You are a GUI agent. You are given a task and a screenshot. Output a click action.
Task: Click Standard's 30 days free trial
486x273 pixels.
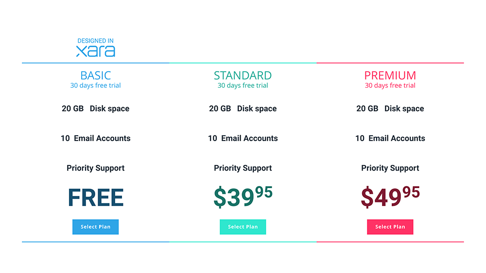tap(243, 86)
